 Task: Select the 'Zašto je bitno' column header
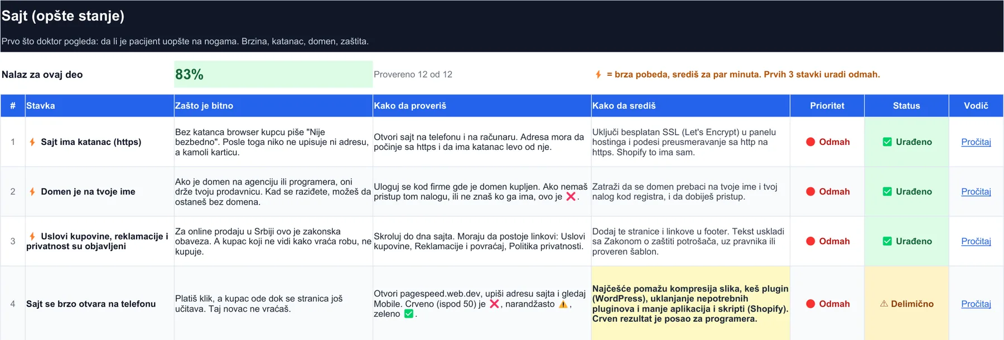273,106
